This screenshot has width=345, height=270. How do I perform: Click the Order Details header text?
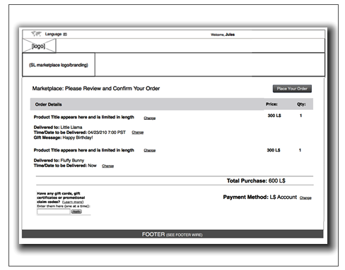point(49,104)
